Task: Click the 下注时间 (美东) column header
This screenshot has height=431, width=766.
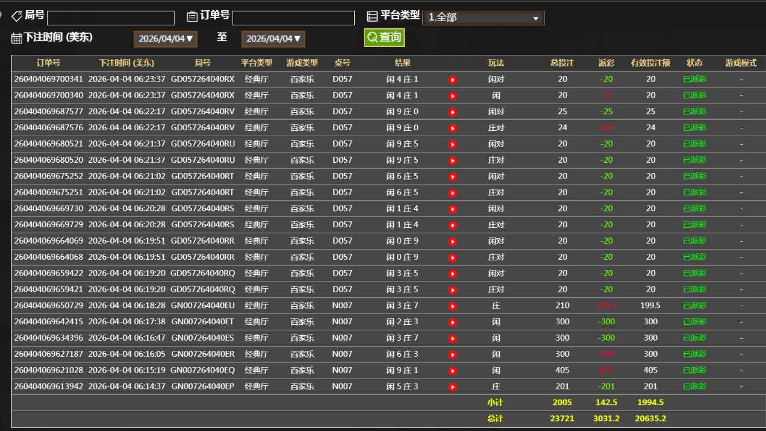Action: click(x=126, y=63)
